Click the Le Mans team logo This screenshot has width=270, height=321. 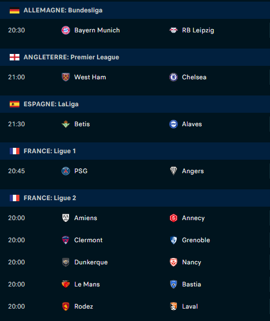66,284
